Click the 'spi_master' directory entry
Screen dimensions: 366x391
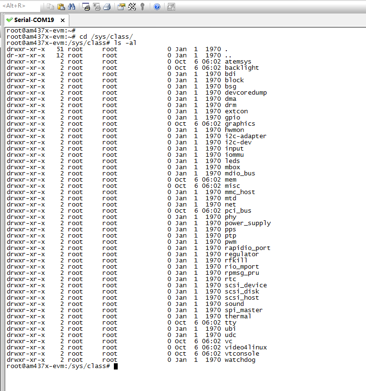coord(244,310)
